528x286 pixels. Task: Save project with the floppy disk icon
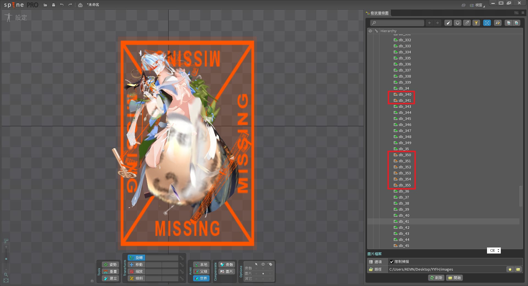point(54,5)
